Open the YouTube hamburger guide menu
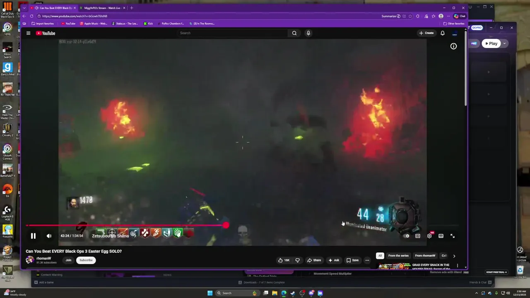This screenshot has width=530, height=298. [28, 33]
